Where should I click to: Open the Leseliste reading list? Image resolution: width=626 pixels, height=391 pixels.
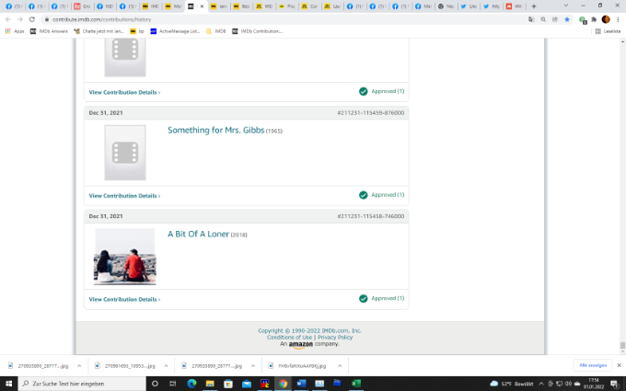(x=609, y=31)
